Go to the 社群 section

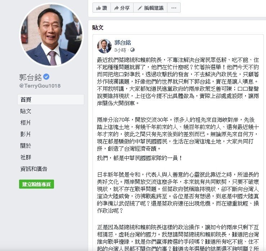click(x=26, y=157)
